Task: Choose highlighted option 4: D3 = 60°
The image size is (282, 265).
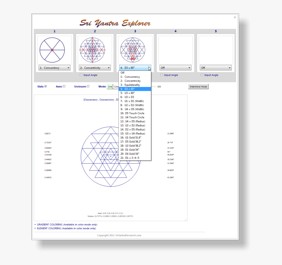Action: click(x=135, y=89)
